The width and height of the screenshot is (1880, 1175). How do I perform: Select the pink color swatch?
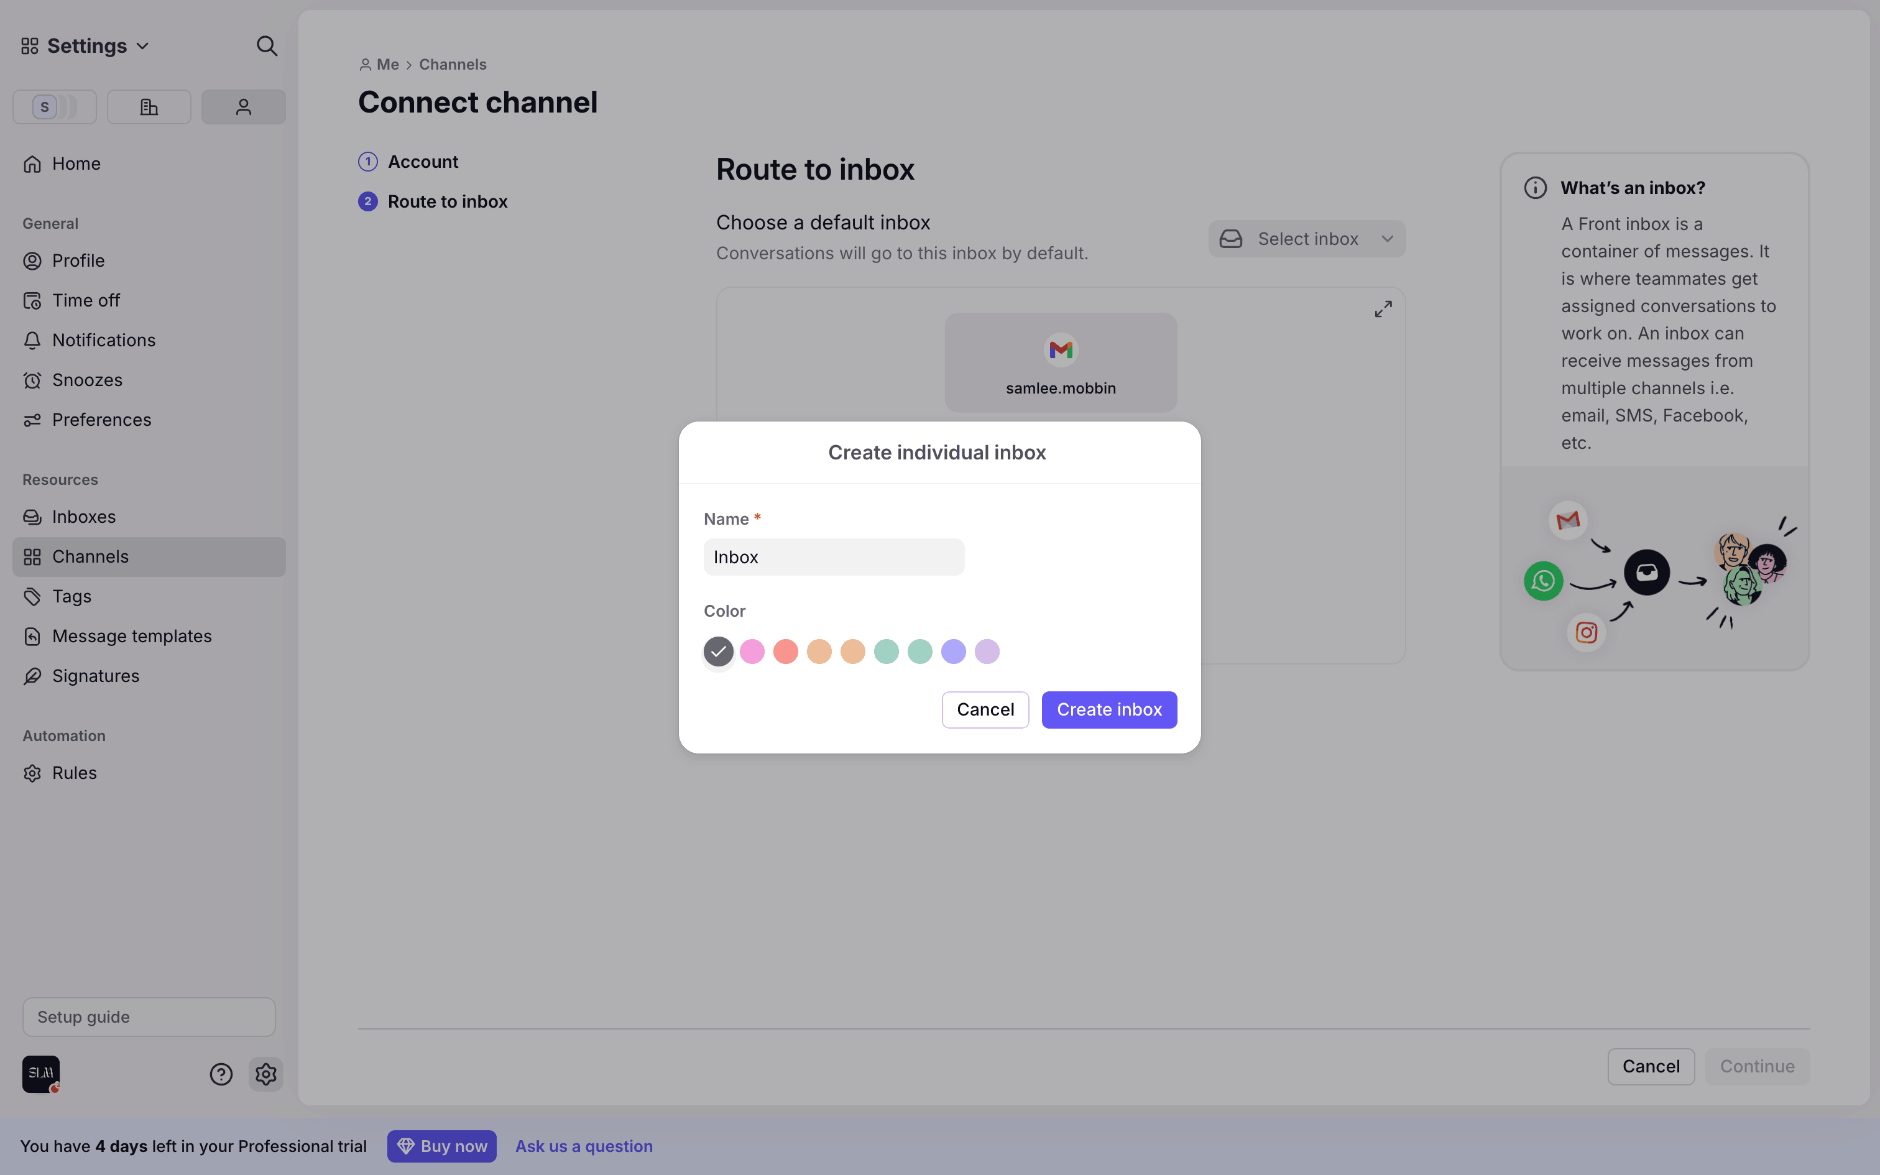752,652
